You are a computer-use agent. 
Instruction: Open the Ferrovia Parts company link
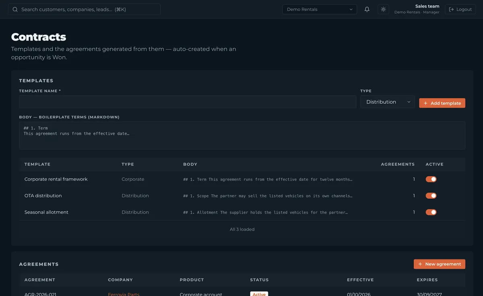124,294
